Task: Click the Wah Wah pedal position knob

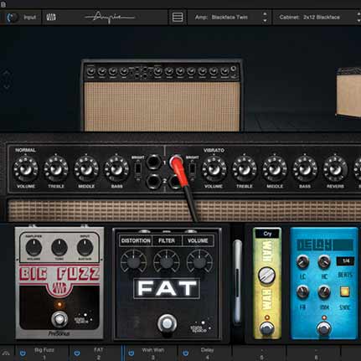Action: 266,276
